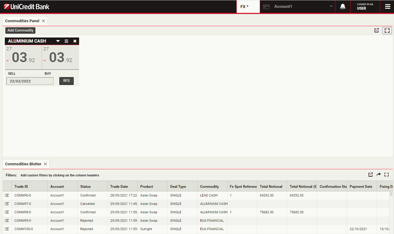Click the Sell price 2703.92
The height and width of the screenshot is (234, 394).
coord(23,57)
